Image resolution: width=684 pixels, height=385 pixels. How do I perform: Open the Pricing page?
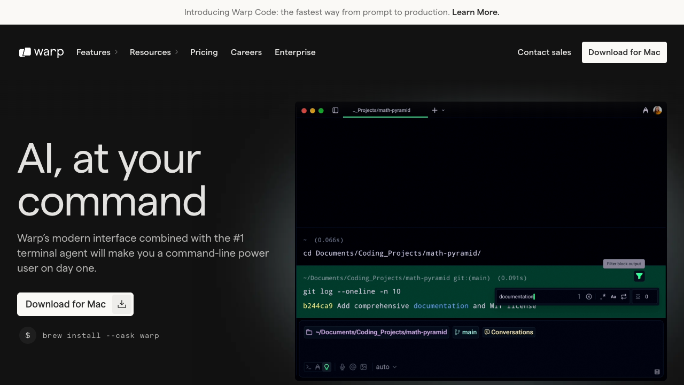pyautogui.click(x=204, y=52)
